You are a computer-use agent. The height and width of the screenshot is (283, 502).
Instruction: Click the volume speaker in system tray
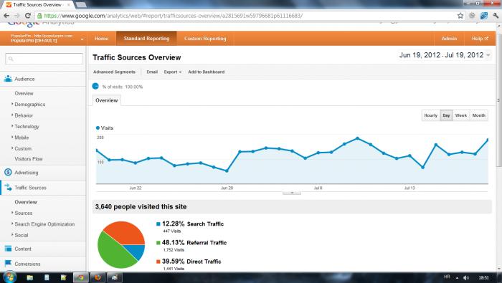pos(466,277)
